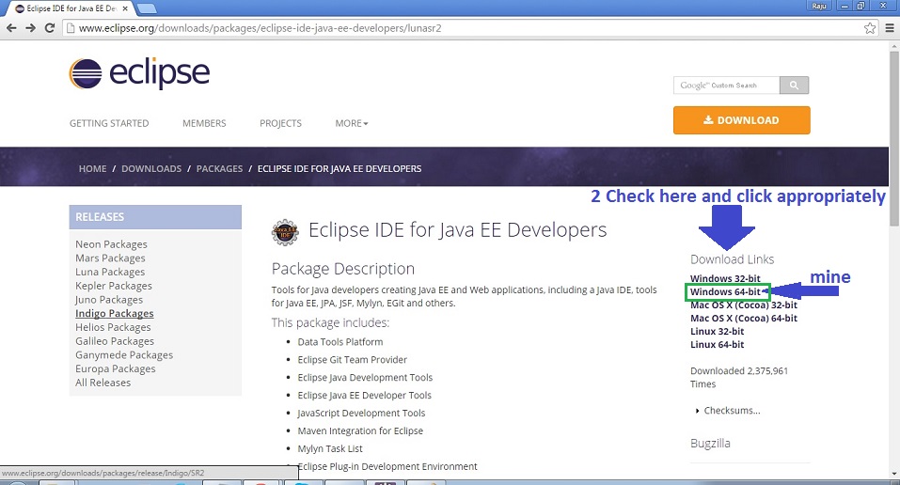
Task: Click the Mylyn Task List item
Action: pyautogui.click(x=330, y=448)
